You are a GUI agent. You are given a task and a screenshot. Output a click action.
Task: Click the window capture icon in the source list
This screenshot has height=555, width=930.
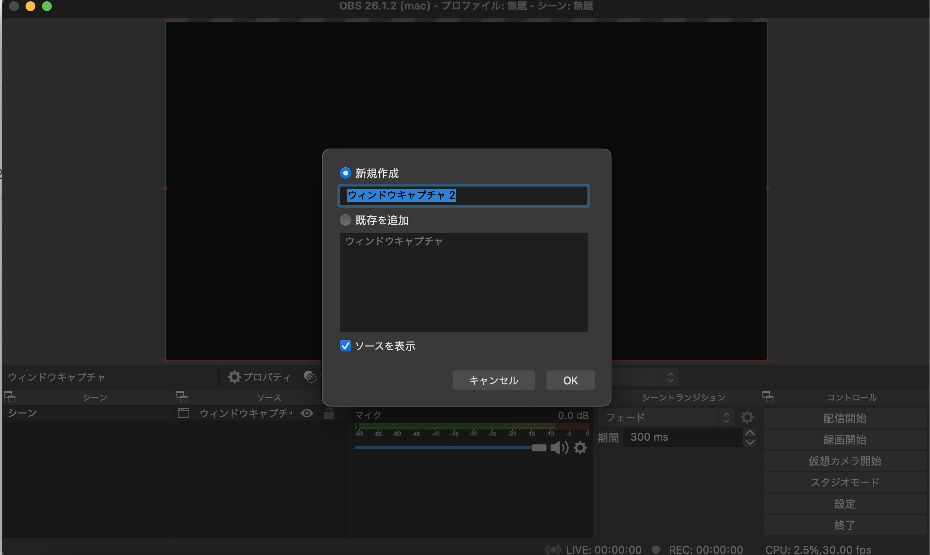(x=184, y=414)
